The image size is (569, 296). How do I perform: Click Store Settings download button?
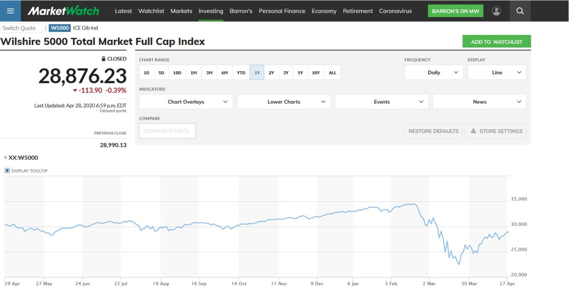(x=496, y=131)
